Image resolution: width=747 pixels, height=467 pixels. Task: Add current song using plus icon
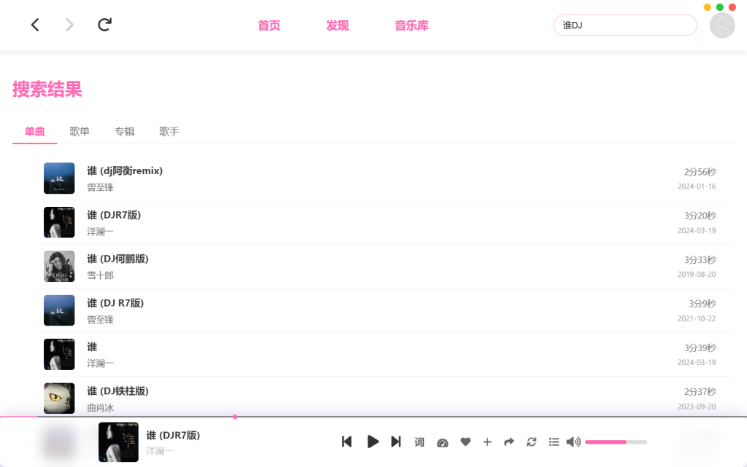click(487, 442)
